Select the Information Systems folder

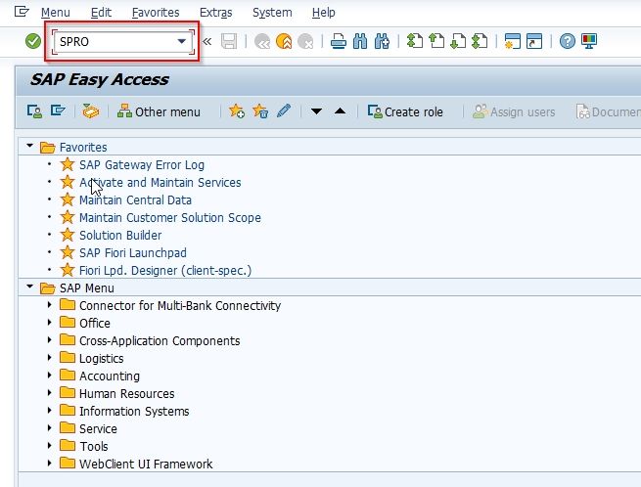point(134,411)
